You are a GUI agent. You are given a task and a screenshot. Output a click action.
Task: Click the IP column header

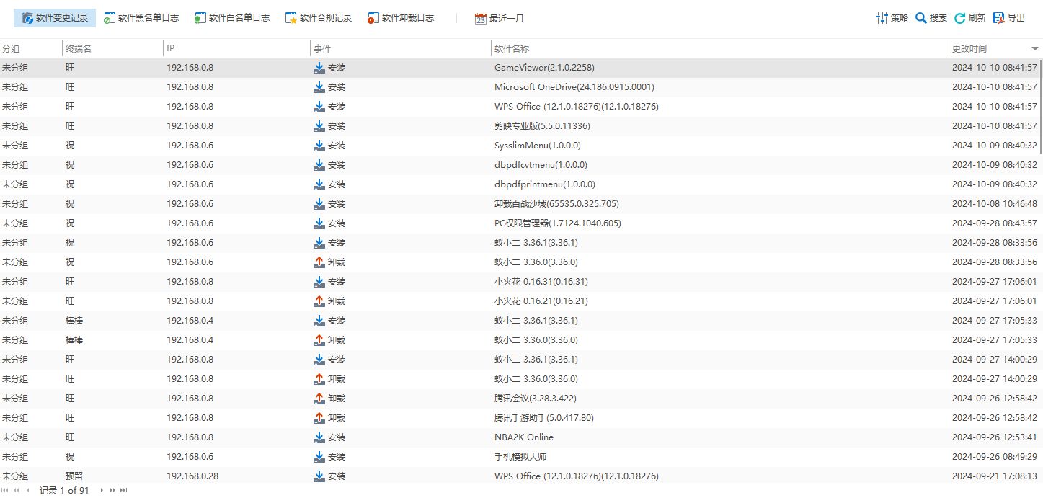[236, 49]
